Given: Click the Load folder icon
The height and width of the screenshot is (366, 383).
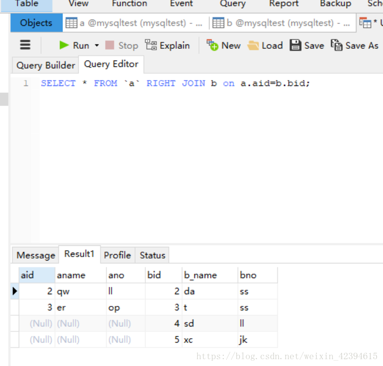Looking at the screenshot, I should pos(253,45).
